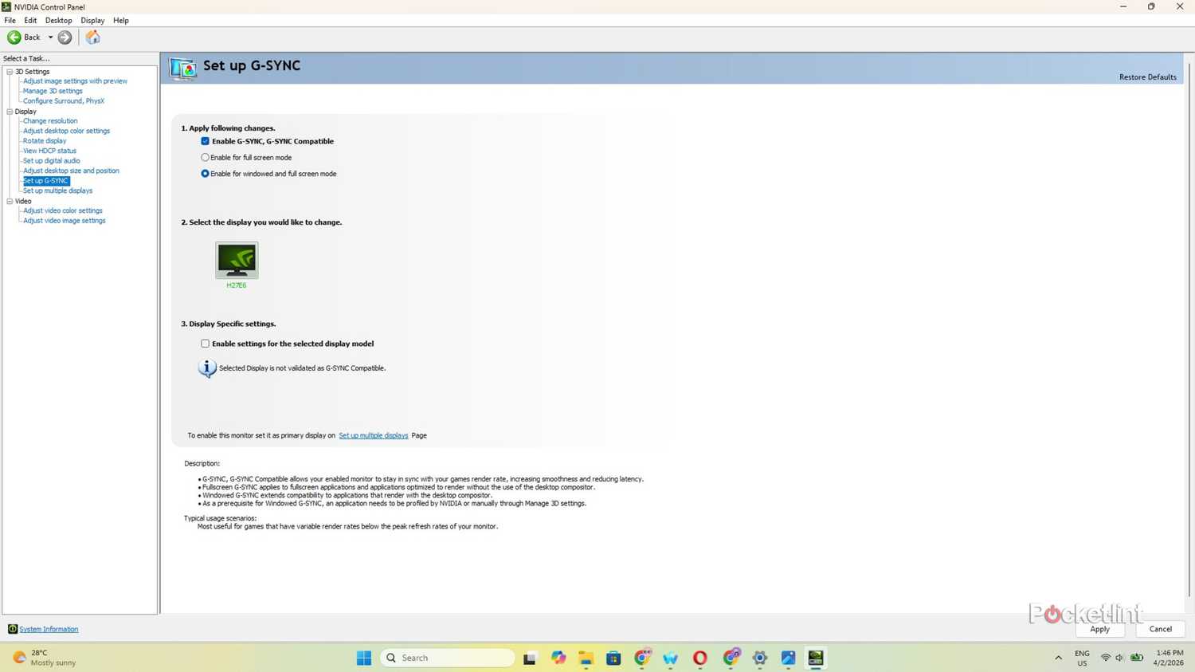Select Enable for full screen mode
This screenshot has height=672, width=1195.
(206, 158)
